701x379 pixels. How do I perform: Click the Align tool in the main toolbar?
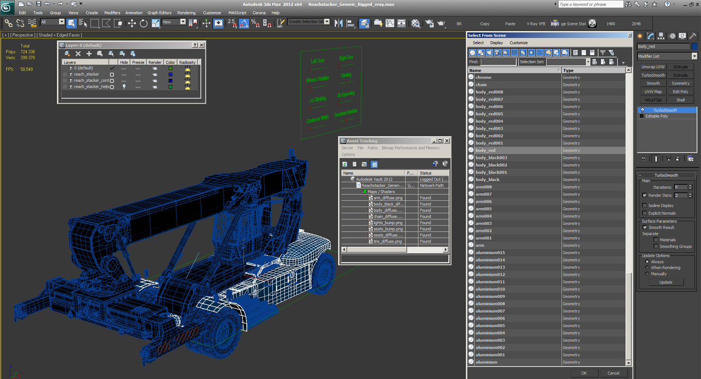350,23
